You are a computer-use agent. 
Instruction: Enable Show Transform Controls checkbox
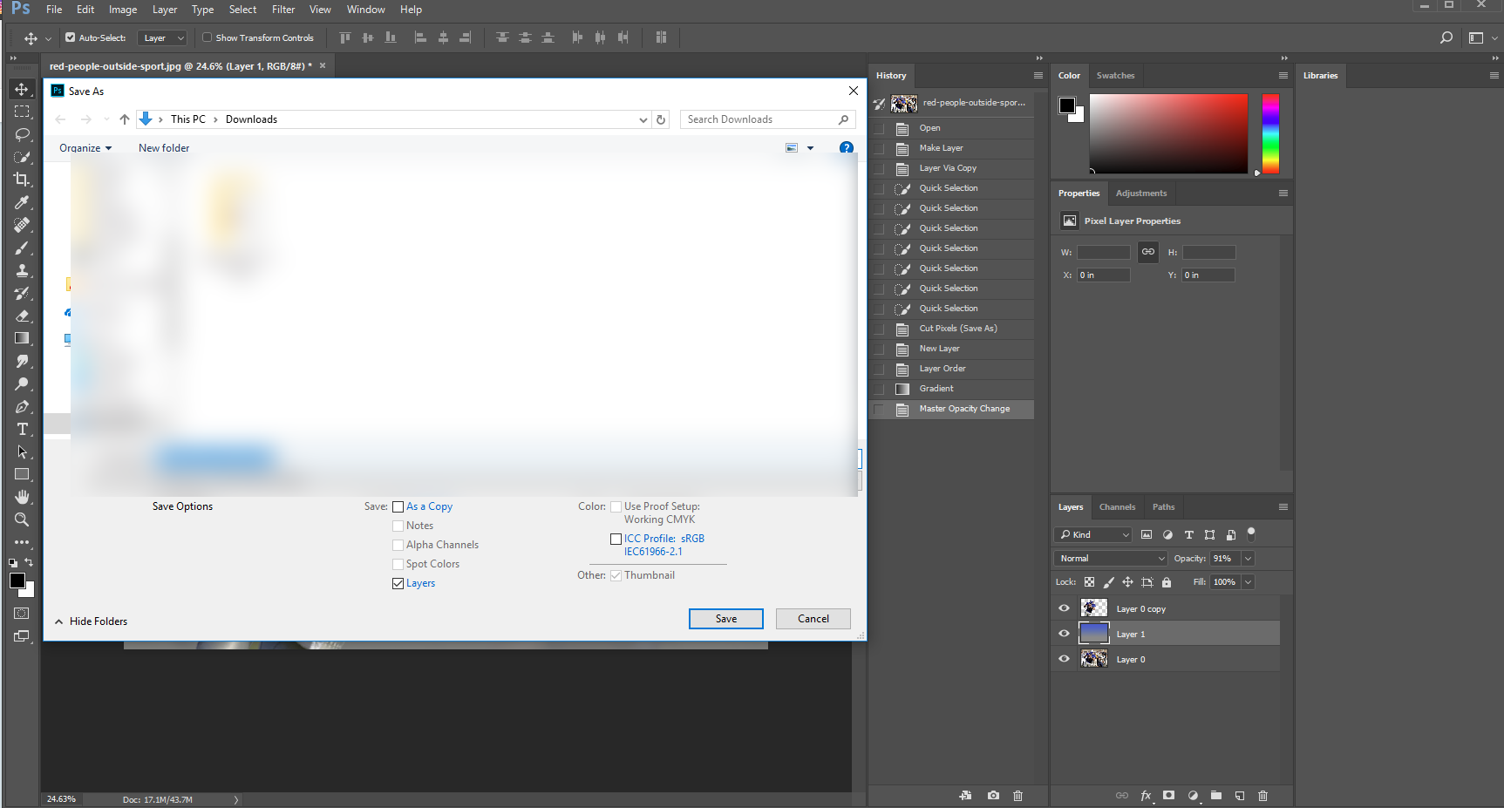click(x=207, y=37)
